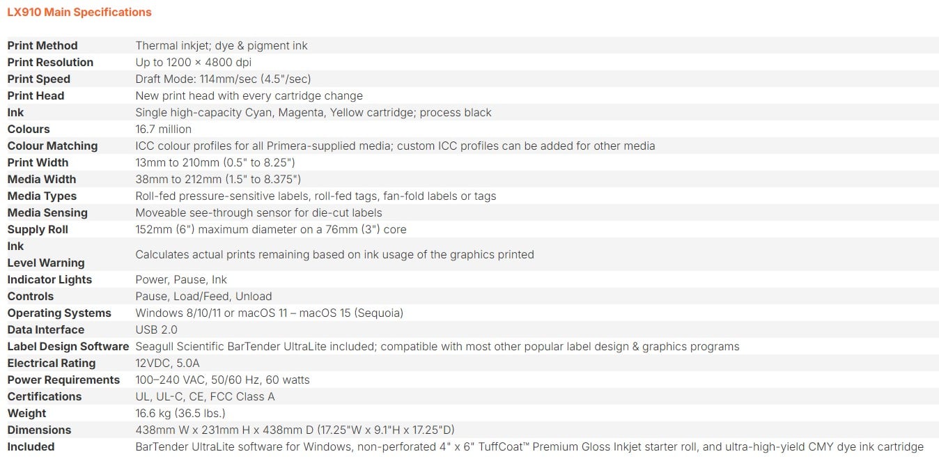Image resolution: width=939 pixels, height=461 pixels.
Task: Click the Print Resolution label
Action: [50, 62]
